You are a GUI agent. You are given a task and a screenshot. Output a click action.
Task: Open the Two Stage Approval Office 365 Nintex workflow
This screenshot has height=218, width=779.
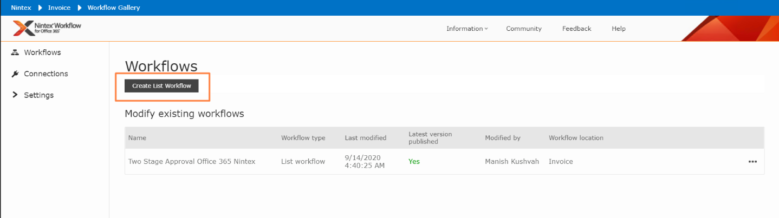tap(192, 161)
